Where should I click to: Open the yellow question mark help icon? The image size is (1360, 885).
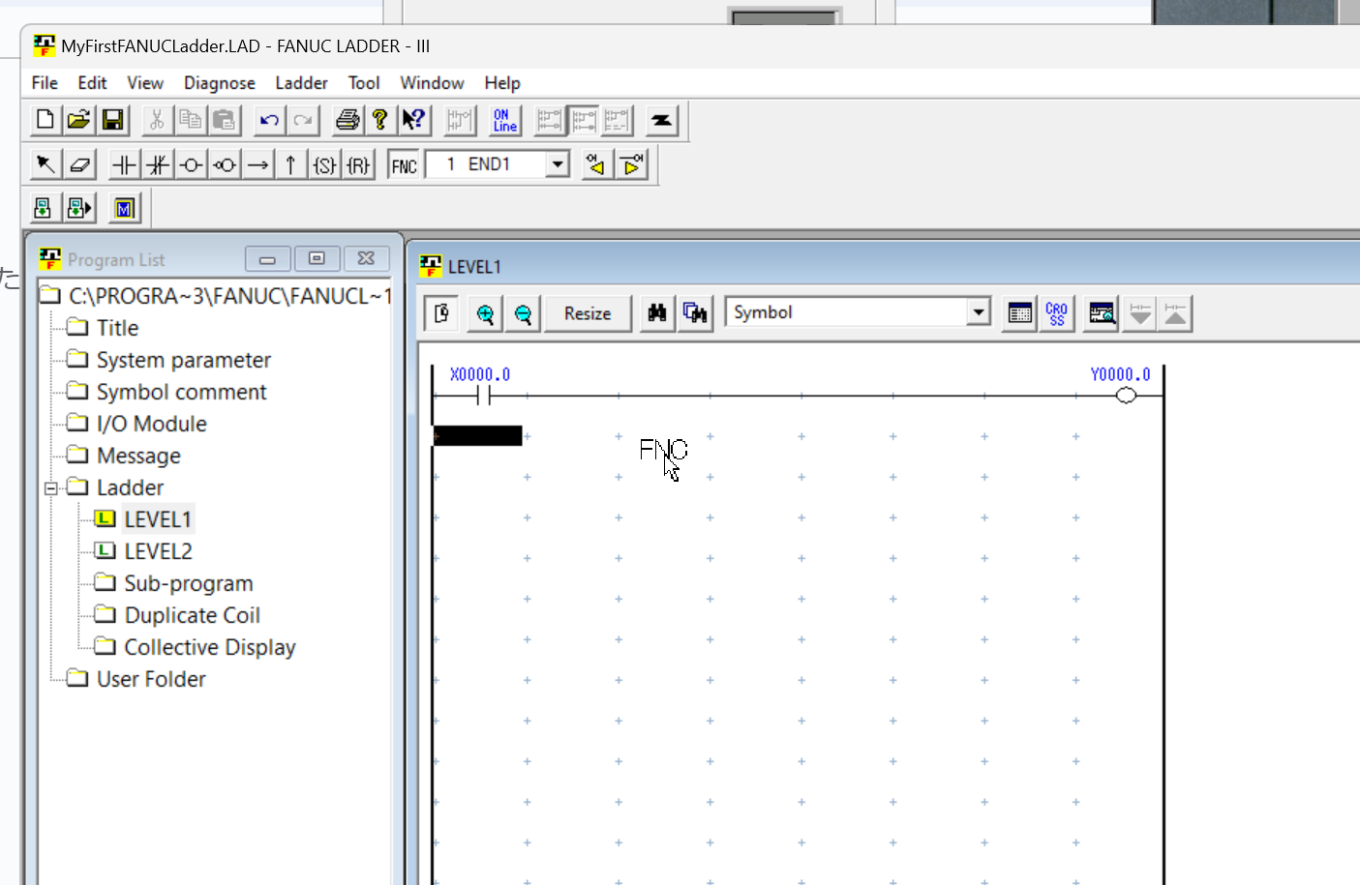(x=379, y=120)
